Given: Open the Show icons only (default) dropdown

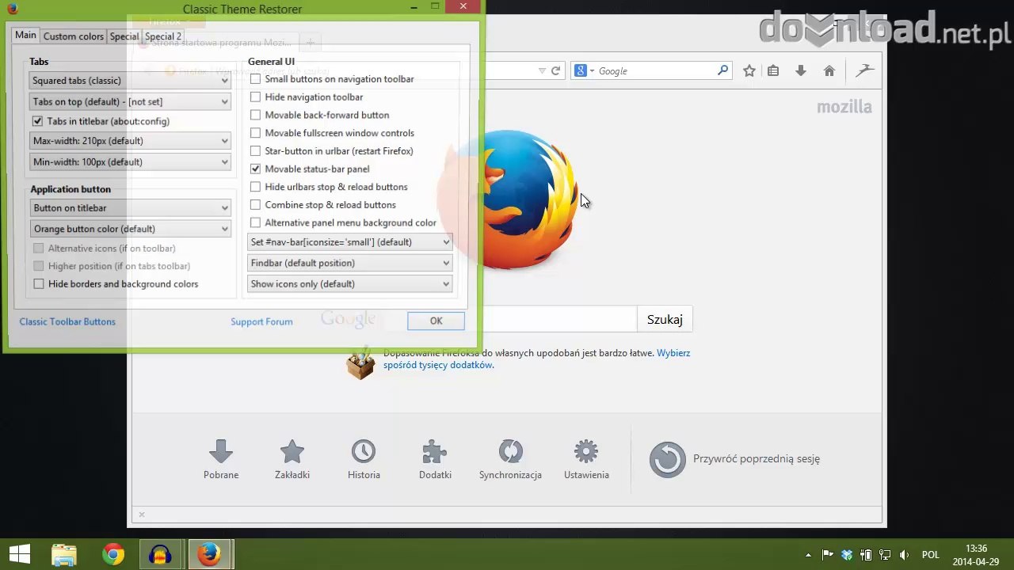Looking at the screenshot, I should click(x=349, y=284).
